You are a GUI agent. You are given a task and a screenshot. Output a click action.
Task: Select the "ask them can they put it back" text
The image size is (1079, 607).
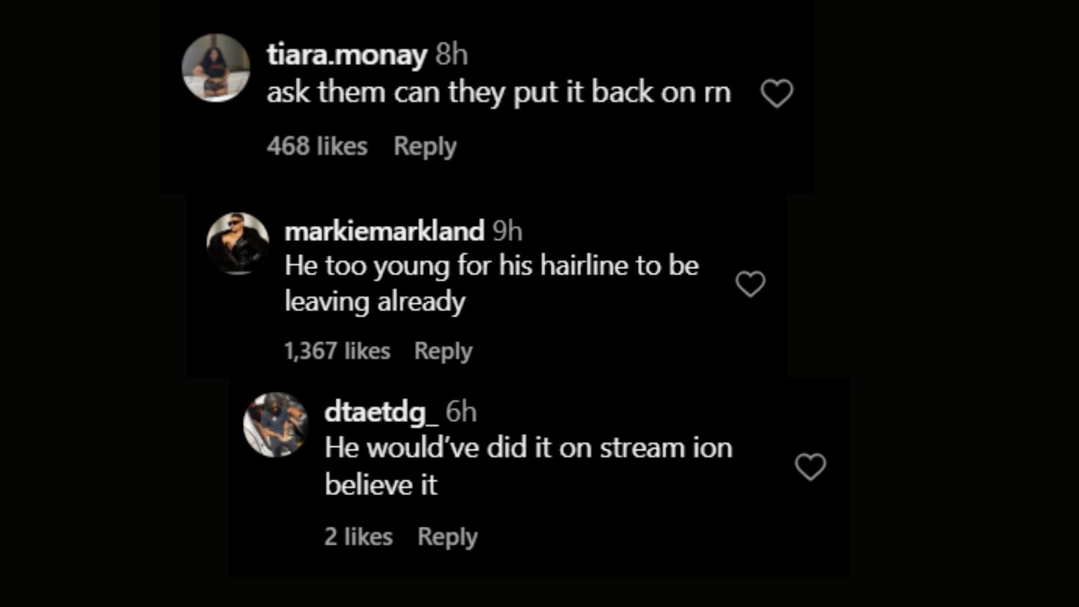pos(498,93)
